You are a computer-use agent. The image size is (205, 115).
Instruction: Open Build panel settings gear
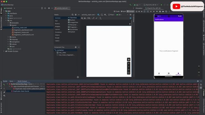(x=198, y=81)
